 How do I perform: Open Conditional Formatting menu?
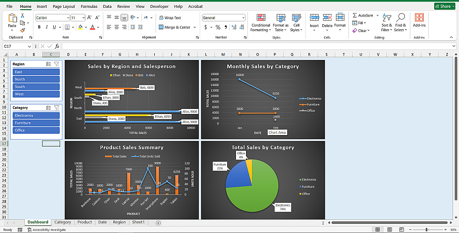click(x=261, y=23)
